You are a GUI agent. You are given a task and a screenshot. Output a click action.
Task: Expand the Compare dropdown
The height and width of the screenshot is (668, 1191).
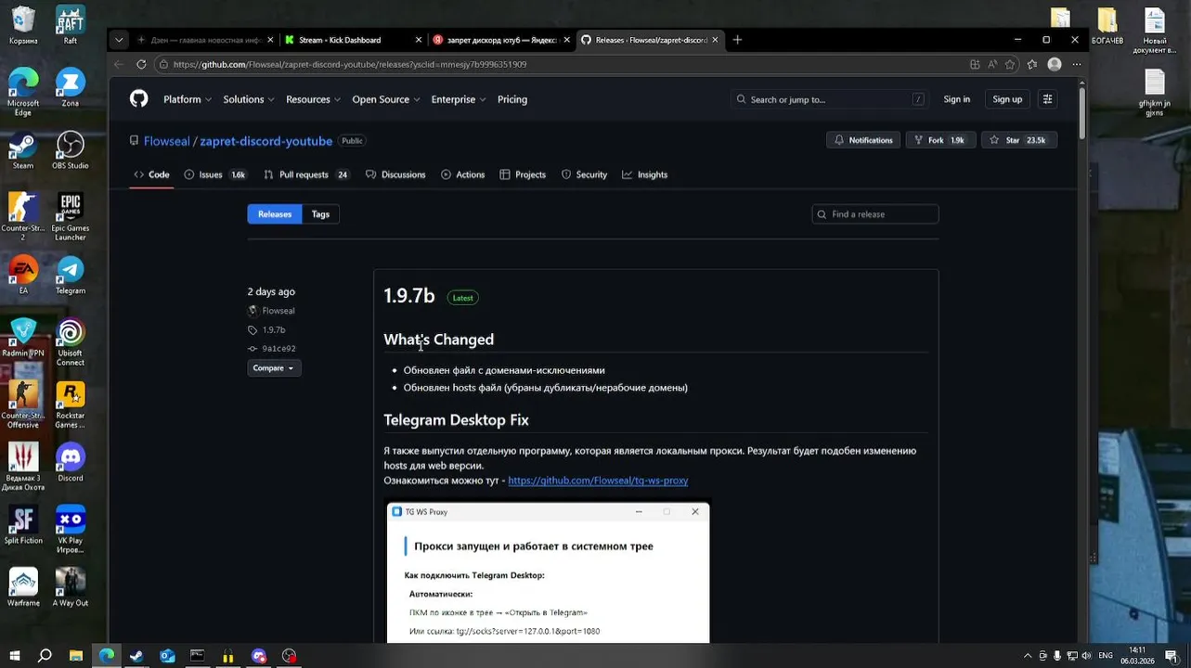(x=274, y=368)
